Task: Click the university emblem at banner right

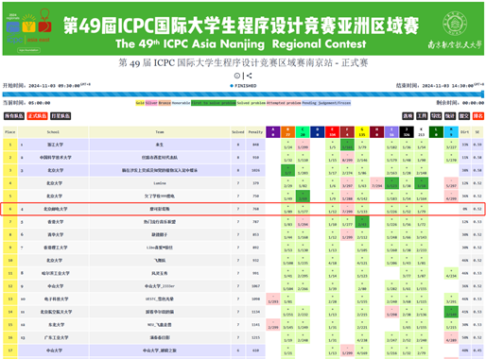Action: pyautogui.click(x=455, y=24)
